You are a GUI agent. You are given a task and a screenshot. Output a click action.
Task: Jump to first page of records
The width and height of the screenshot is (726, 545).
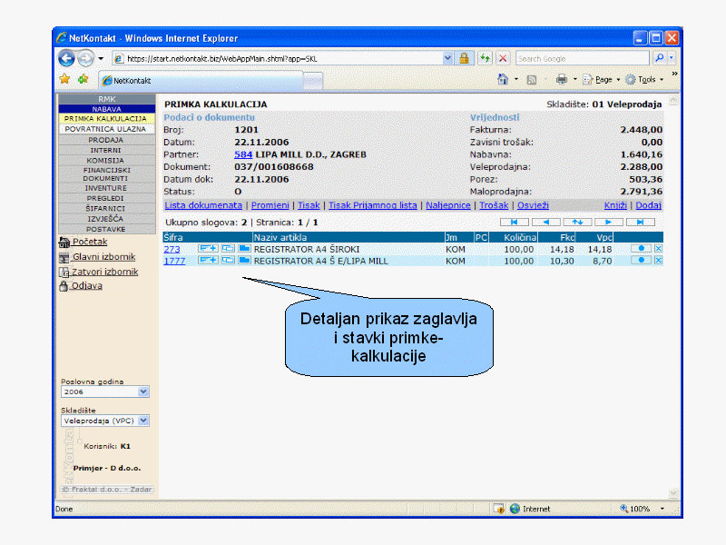point(514,222)
